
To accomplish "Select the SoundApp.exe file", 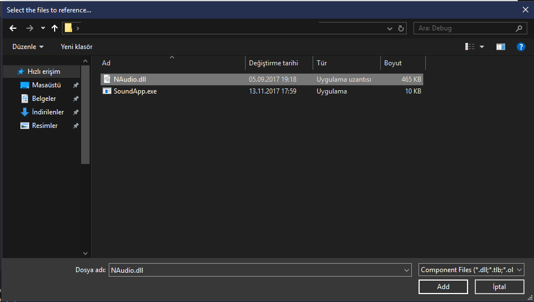I will pyautogui.click(x=135, y=91).
